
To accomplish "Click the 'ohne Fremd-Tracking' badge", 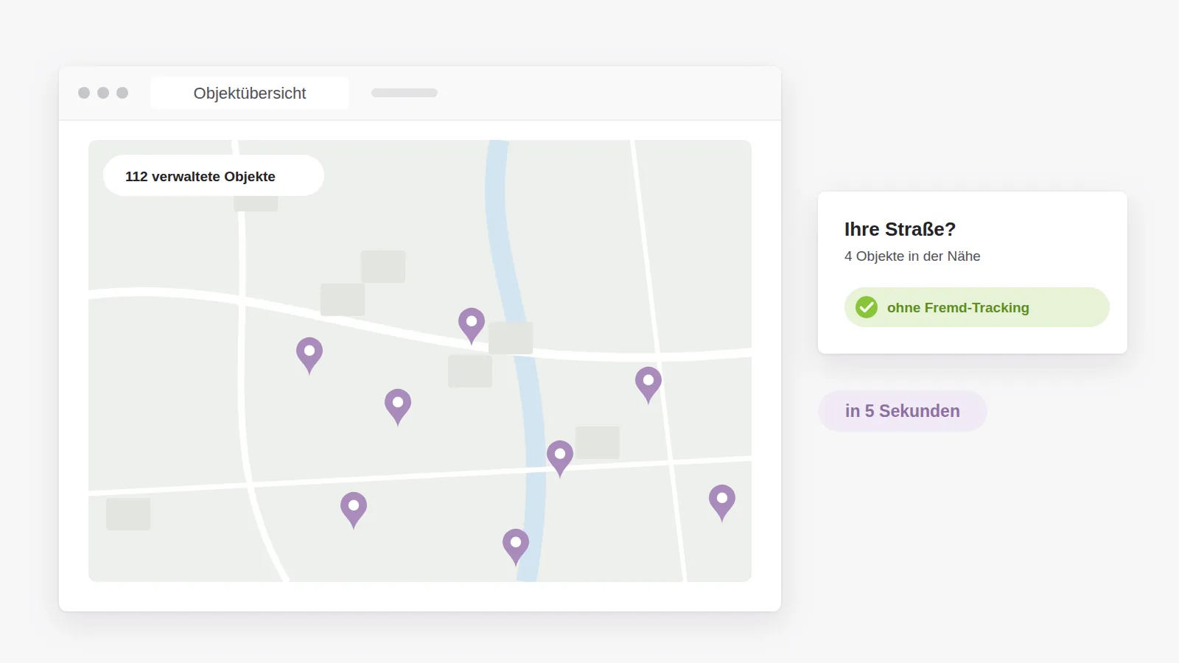I will click(x=977, y=307).
